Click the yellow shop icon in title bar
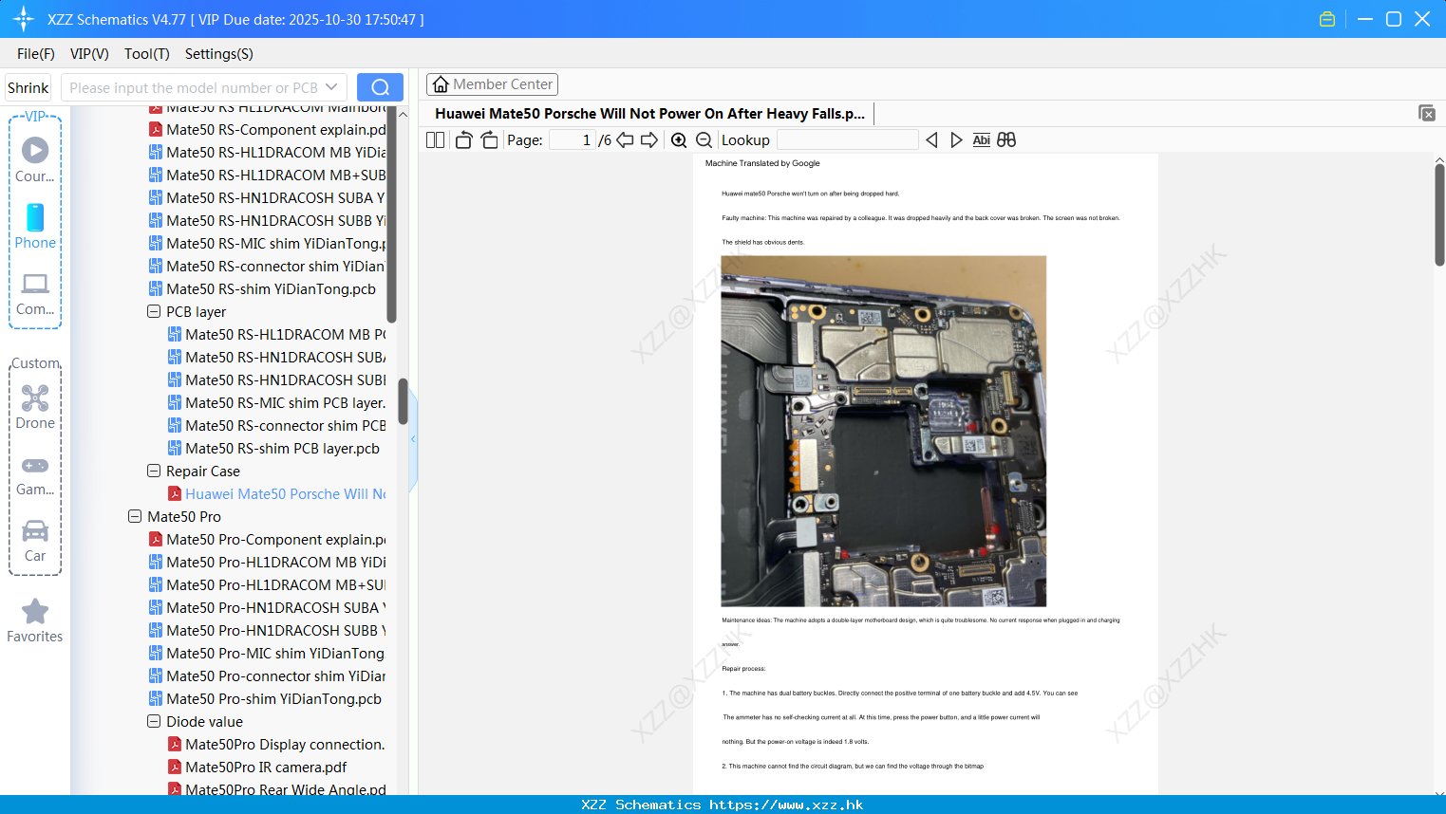This screenshot has width=1446, height=814. (x=1327, y=19)
